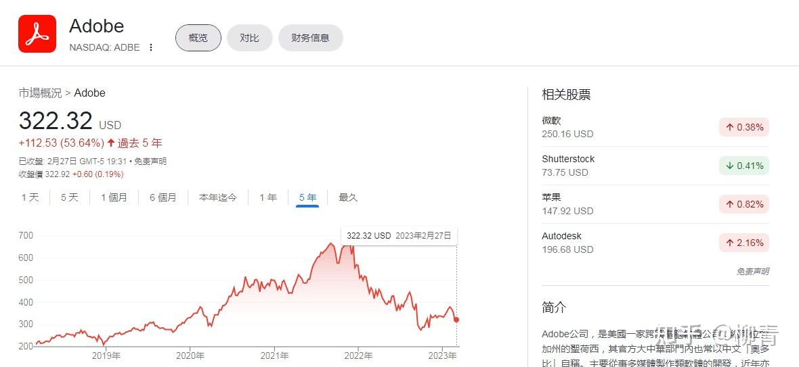799x367 pixels.
Task: Select the 最久 max chart range
Action: pos(349,197)
